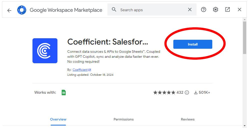The height and width of the screenshot is (131, 250).
Task: Open the settings gear icon
Action: tap(216, 10)
